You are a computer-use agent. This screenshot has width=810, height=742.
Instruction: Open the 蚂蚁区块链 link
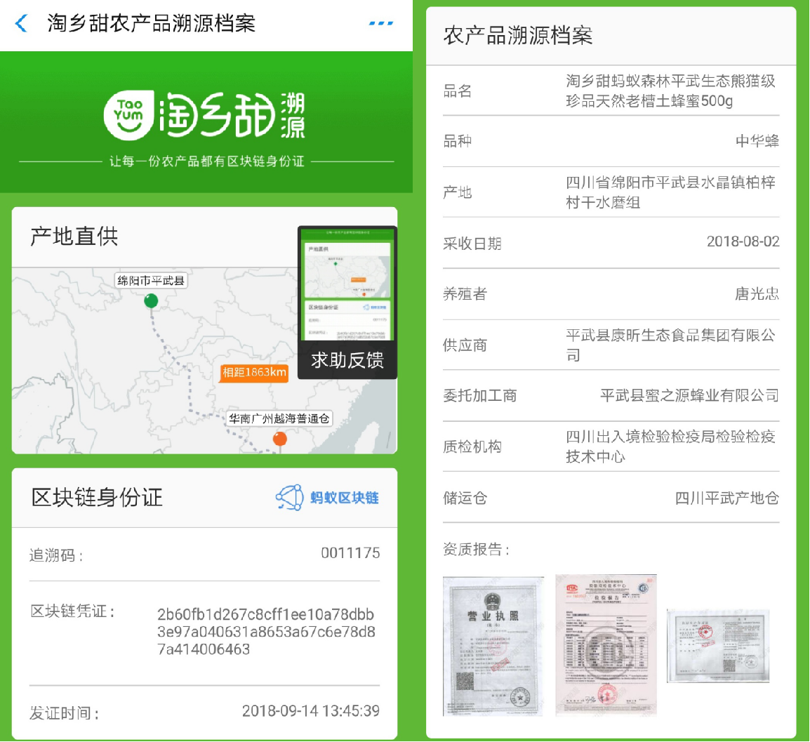tap(345, 498)
